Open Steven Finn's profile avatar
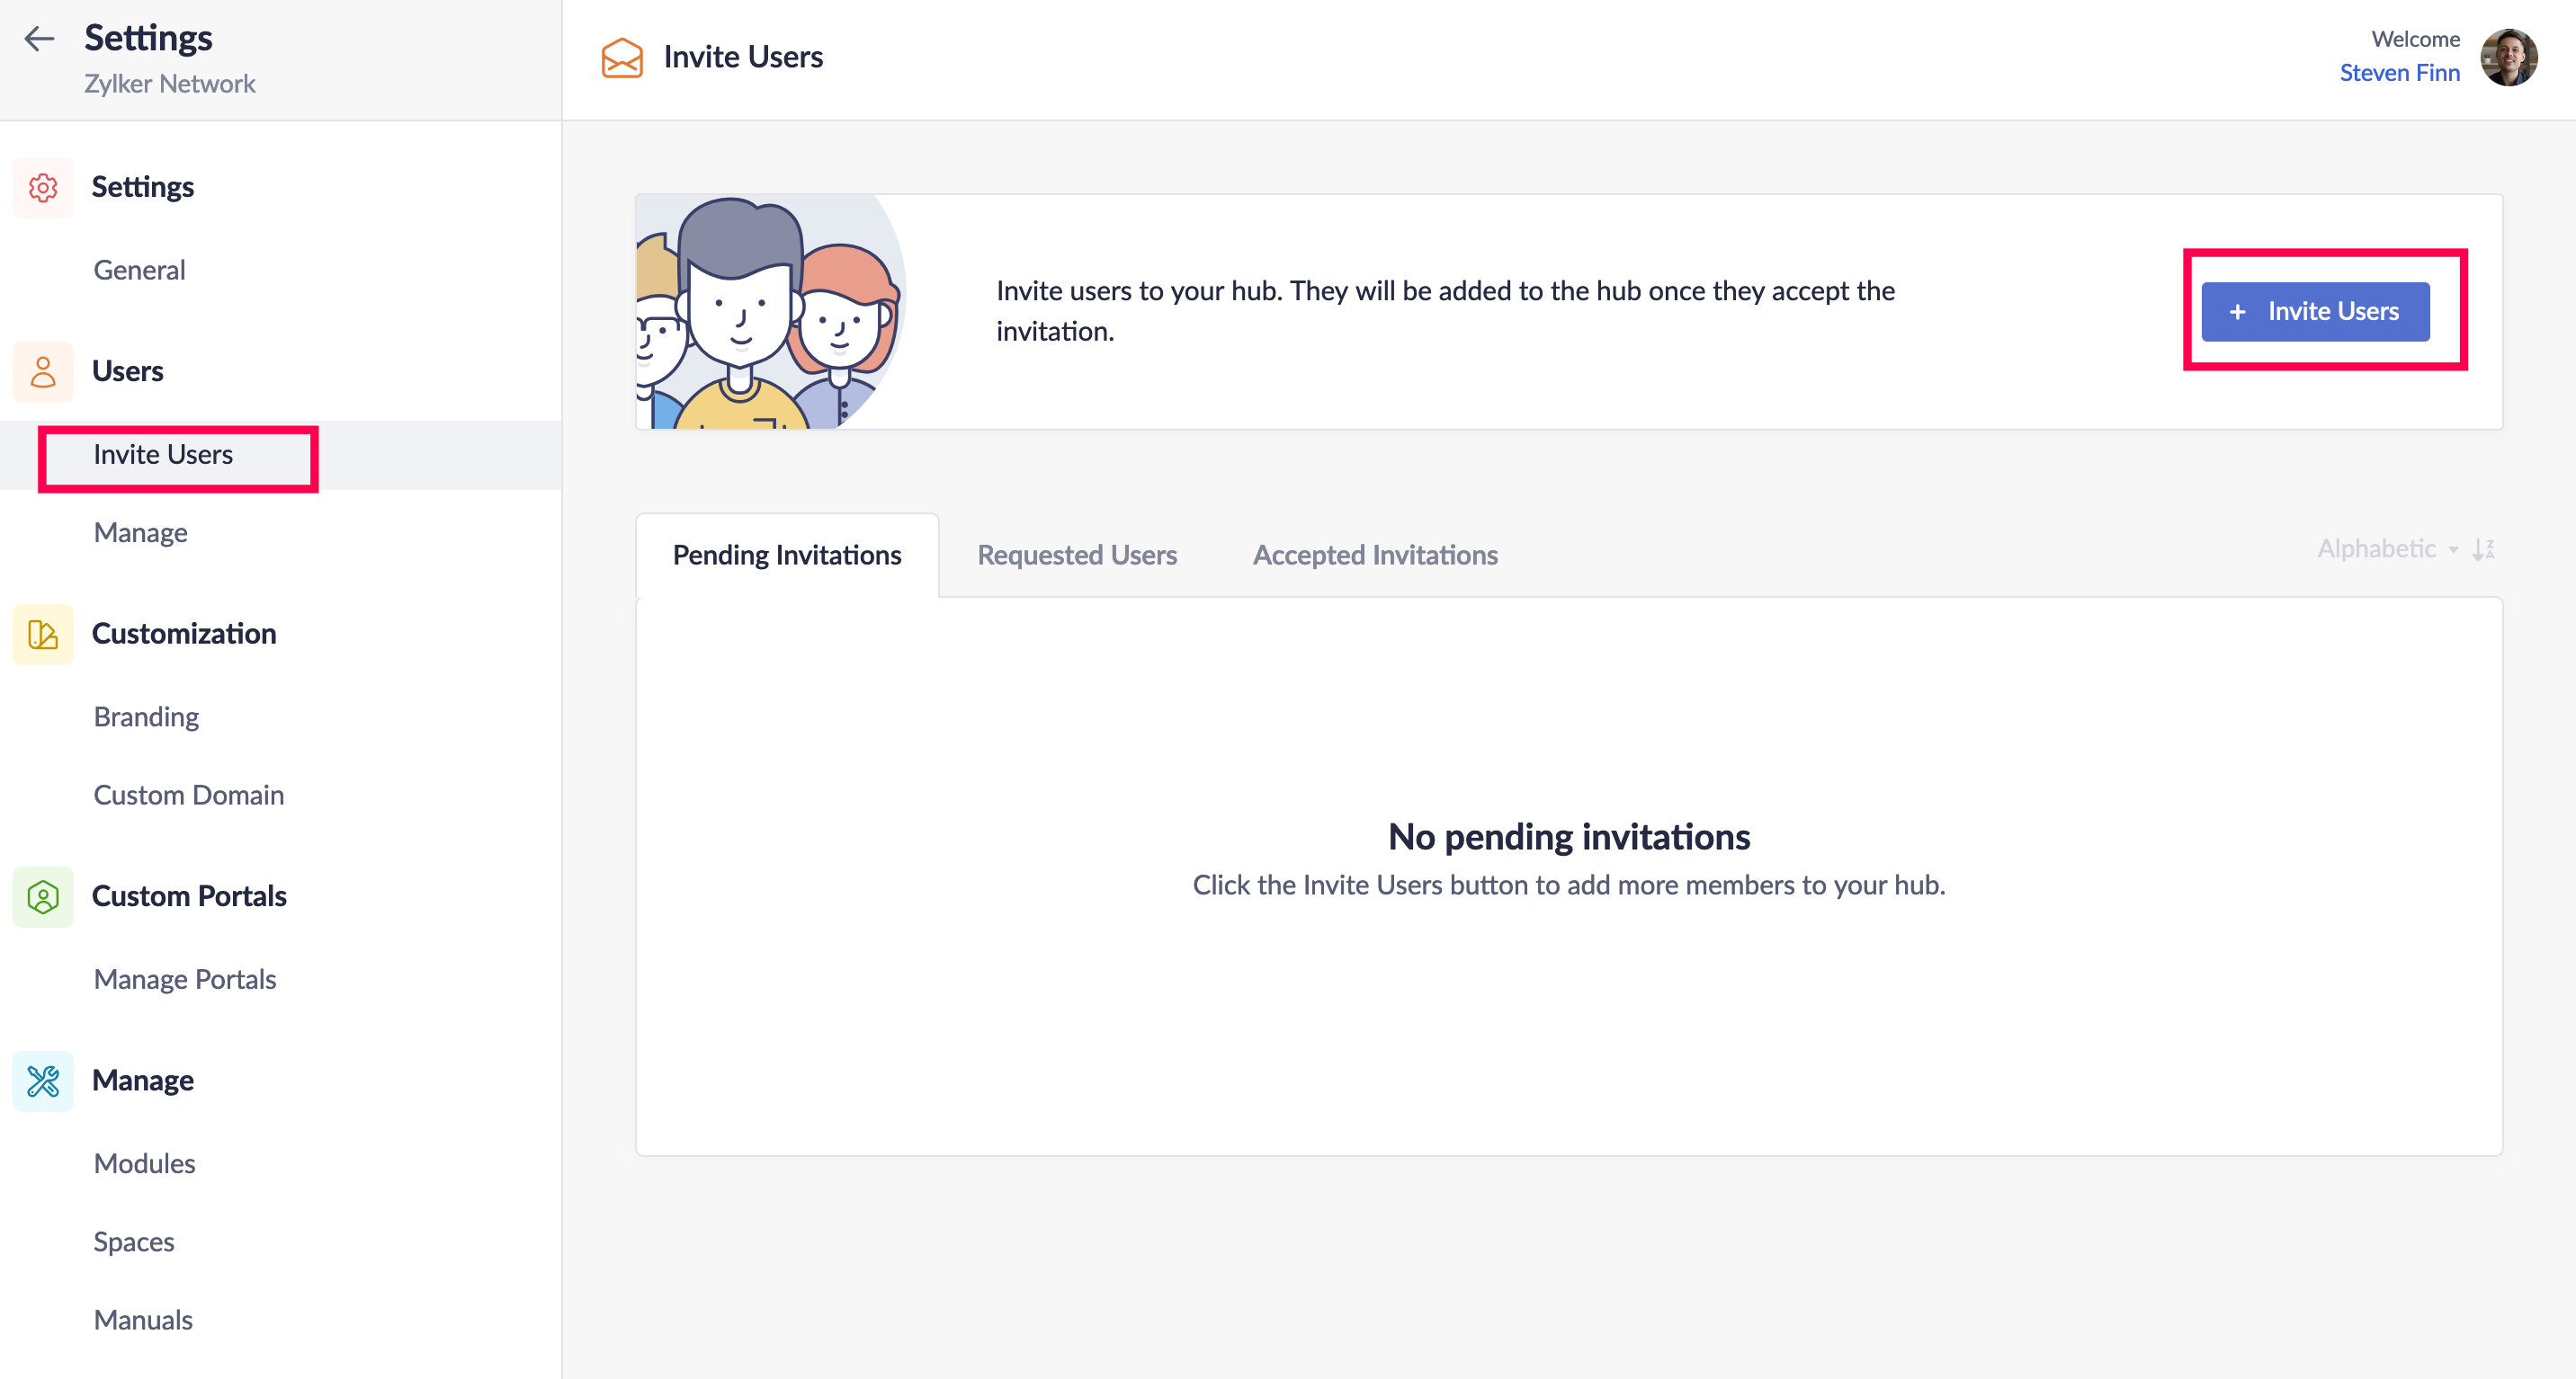This screenshot has height=1379, width=2576. [x=2509, y=57]
